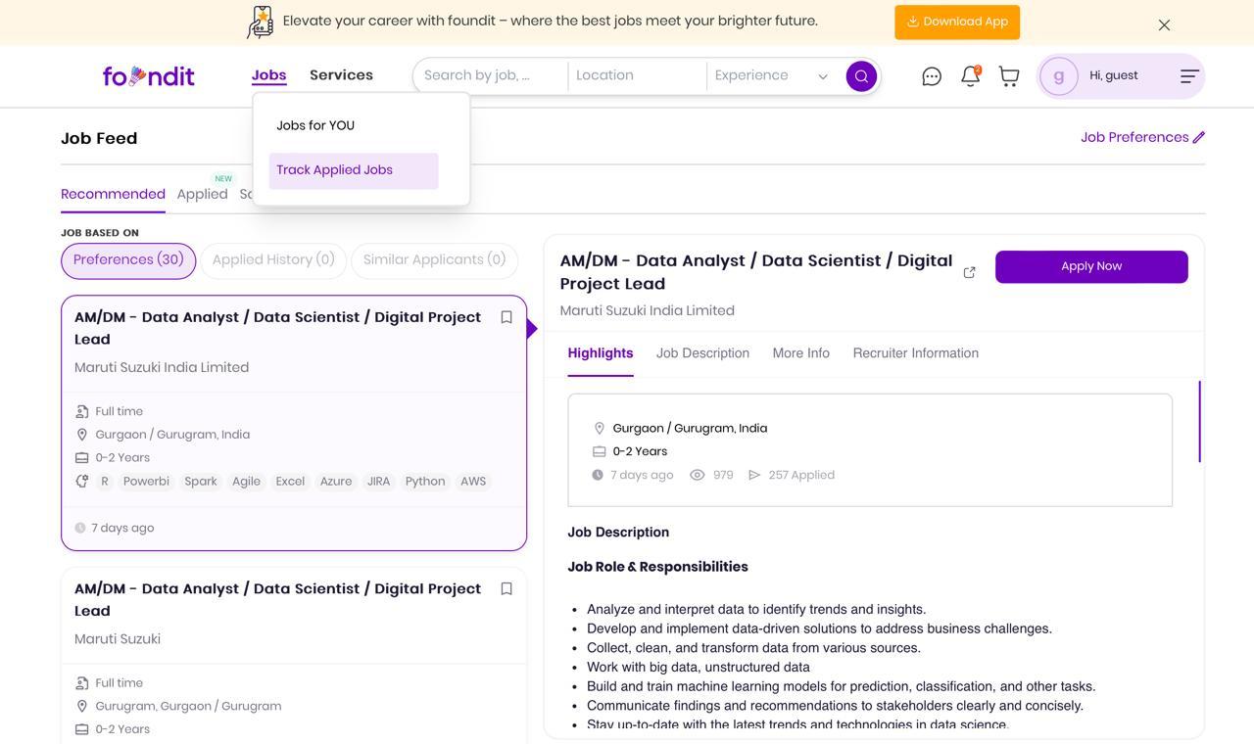Viewport: 1254px width, 744px height.
Task: Bookmark the second Maruti Suzuki job card
Action: point(506,588)
